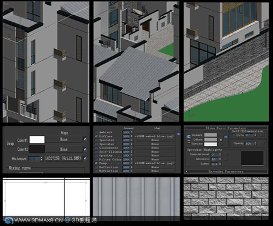Collapse the Blinn Basic Parameters rollout
273x226 pixels.
coord(226,128)
